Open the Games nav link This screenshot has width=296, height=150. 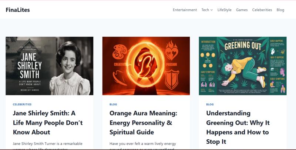[x=242, y=10]
